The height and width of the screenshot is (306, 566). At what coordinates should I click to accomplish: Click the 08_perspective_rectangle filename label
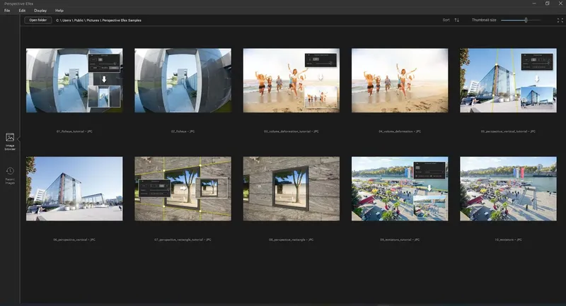coord(291,240)
